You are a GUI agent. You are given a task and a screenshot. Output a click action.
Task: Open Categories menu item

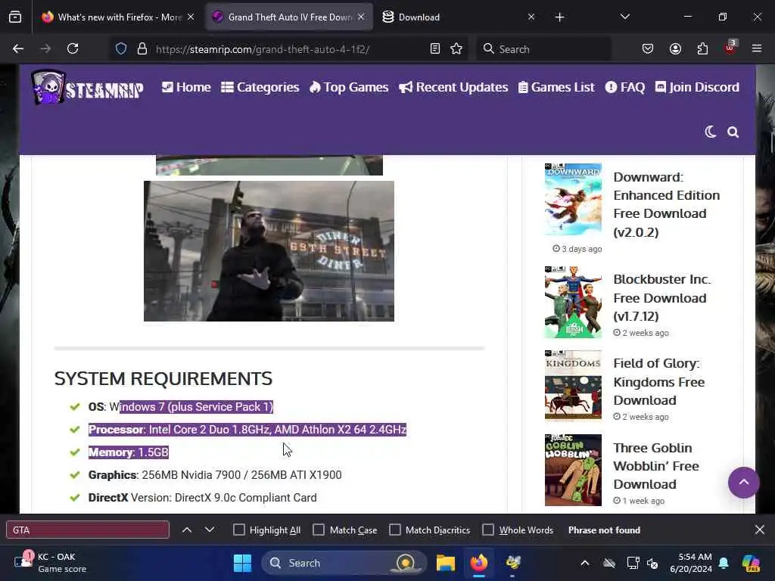[x=260, y=88]
